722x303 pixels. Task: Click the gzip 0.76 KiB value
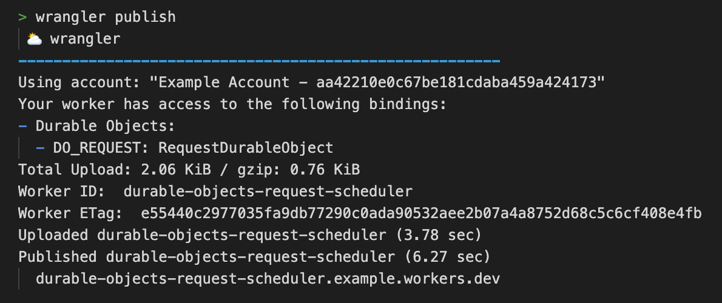click(325, 170)
